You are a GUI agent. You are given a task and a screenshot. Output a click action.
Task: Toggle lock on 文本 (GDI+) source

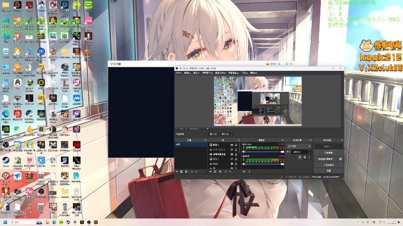(x=236, y=150)
